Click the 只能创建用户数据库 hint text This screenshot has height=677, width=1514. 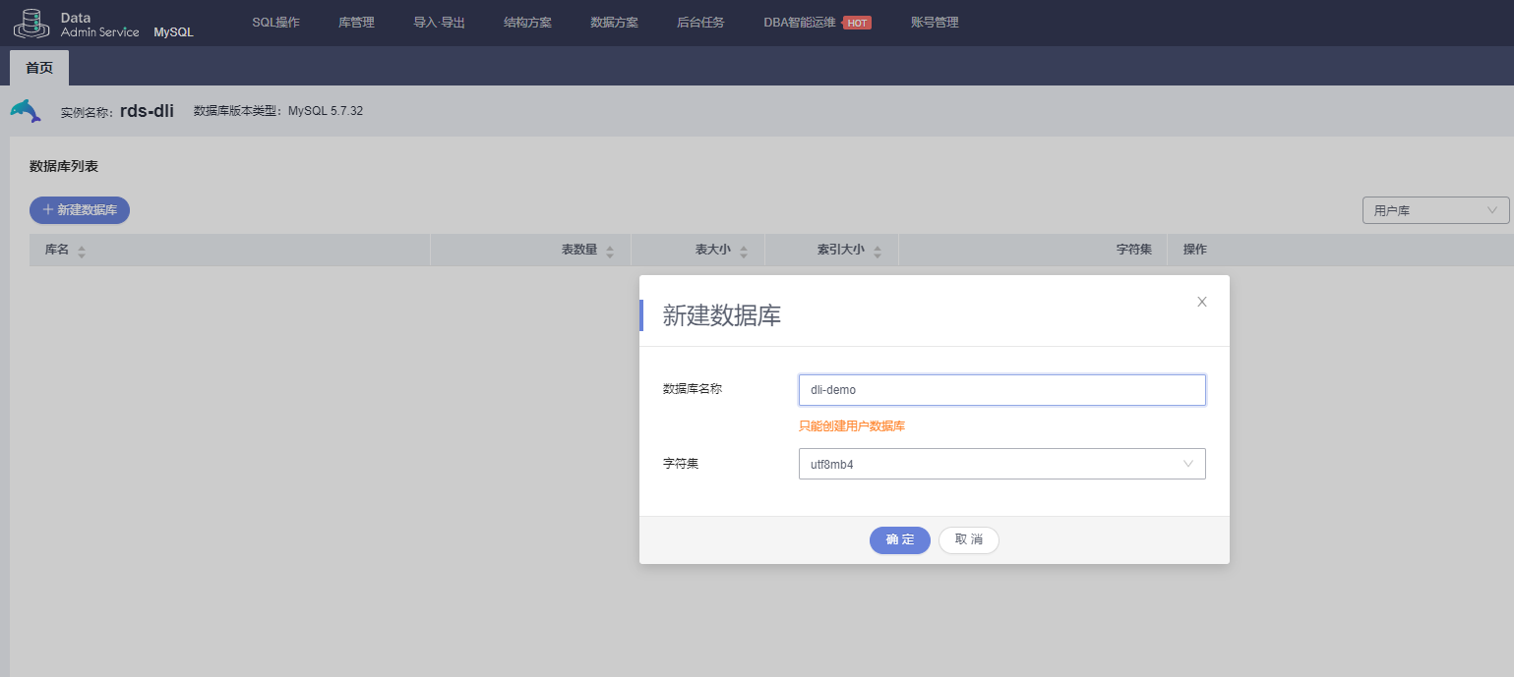click(852, 426)
